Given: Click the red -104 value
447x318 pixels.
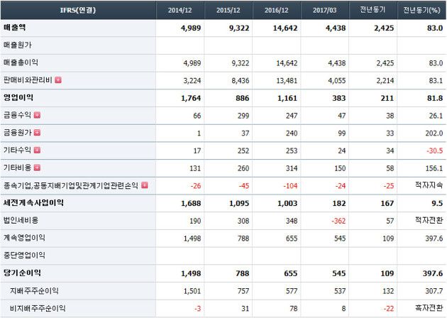Looking at the screenshot, I should click(x=290, y=186).
